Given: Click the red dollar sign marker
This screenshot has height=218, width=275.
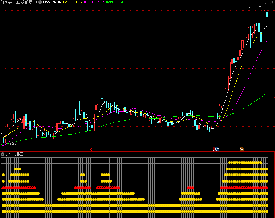Looking at the screenshot, I should click(x=91, y=149).
